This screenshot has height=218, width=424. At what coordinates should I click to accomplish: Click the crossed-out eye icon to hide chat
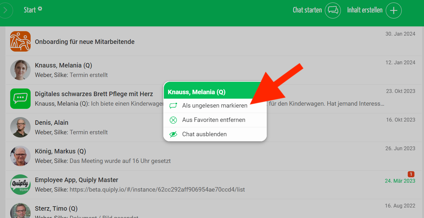pyautogui.click(x=173, y=134)
